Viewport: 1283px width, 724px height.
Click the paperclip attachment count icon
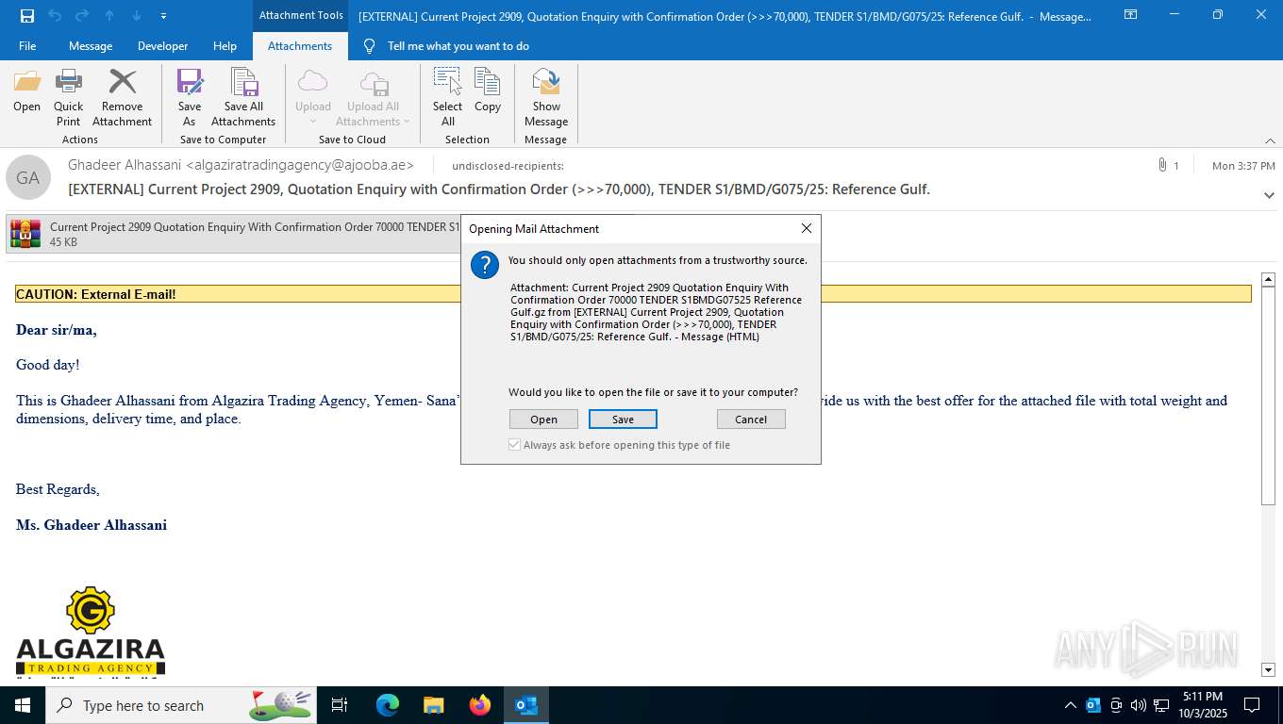click(1163, 165)
